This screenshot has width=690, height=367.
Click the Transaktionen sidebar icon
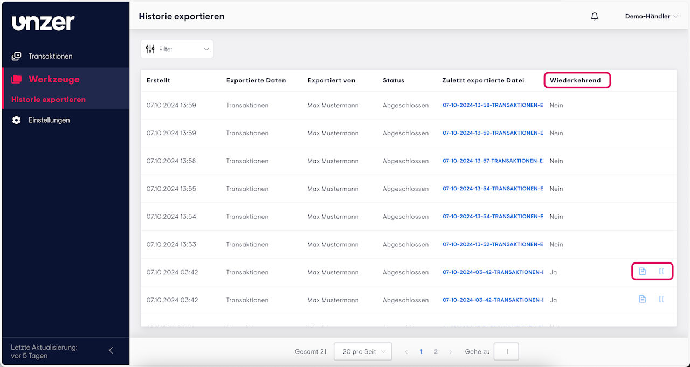click(17, 56)
